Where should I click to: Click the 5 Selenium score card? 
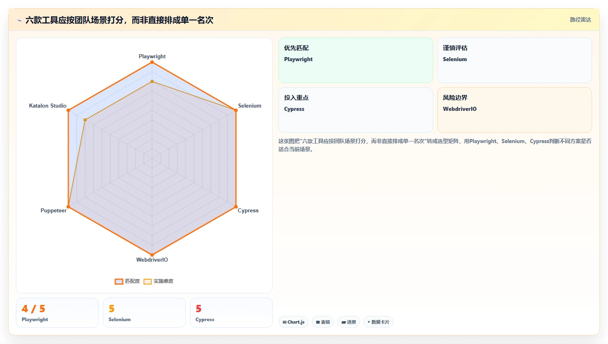(x=144, y=313)
